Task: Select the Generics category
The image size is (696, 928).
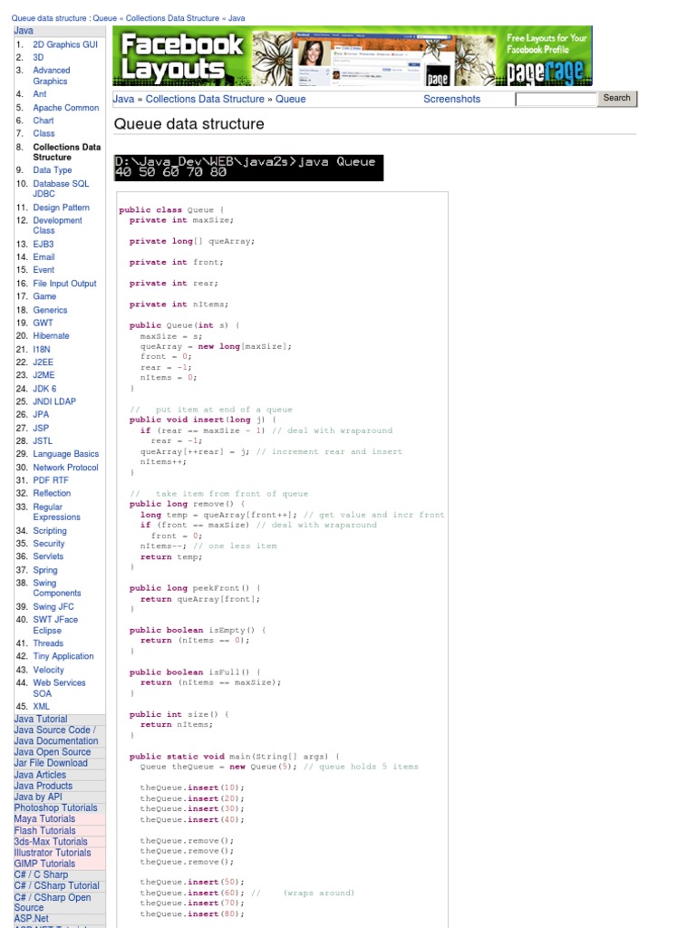Action: 50,310
